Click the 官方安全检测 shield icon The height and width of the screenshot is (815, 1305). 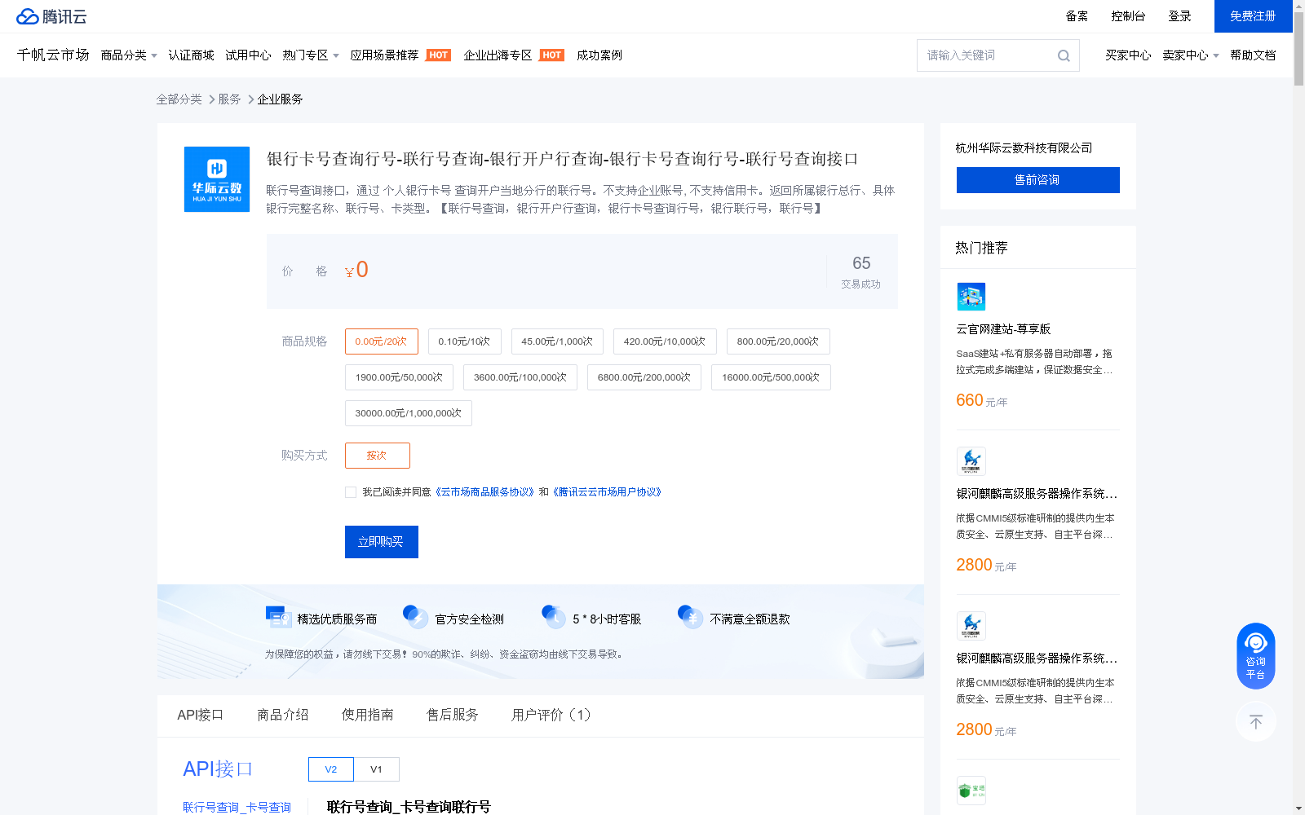point(416,617)
